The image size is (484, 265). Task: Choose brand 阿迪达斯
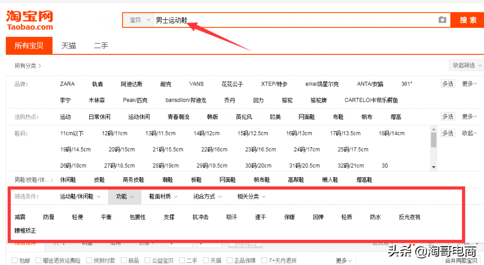point(131,84)
